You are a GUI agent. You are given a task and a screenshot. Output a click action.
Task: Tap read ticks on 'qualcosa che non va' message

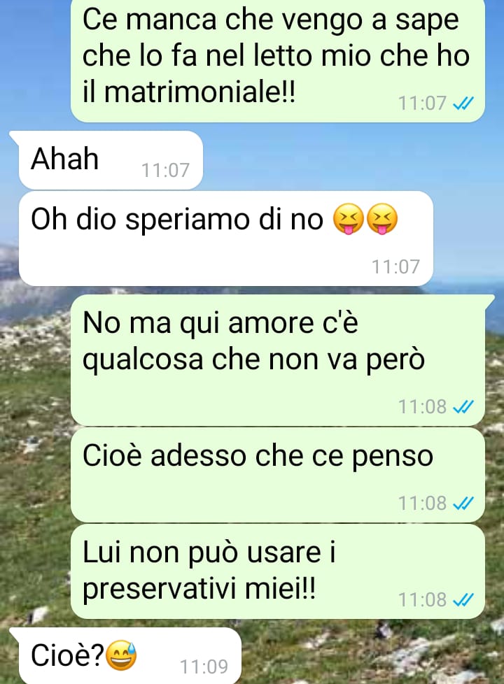tap(463, 407)
